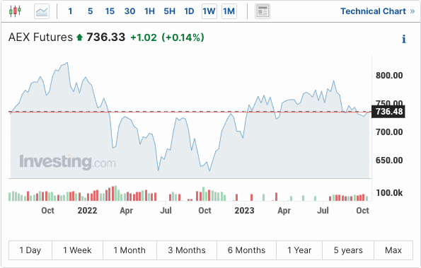This screenshot has height=268, width=421.
Task: Click the 2022 time axis label
Action: [87, 211]
